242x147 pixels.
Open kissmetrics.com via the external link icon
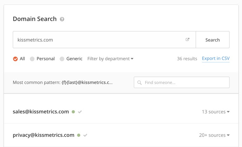[188, 40]
